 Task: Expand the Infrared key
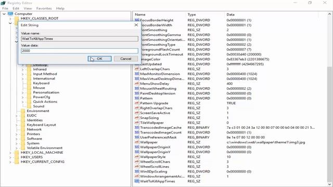[22, 69]
